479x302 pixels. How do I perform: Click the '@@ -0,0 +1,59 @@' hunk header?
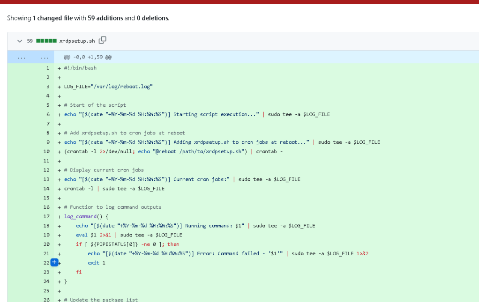tap(88, 57)
